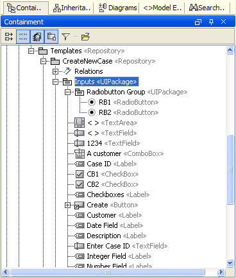Select the CB1 CheckBox icon
The image size is (236, 278).
80,174
